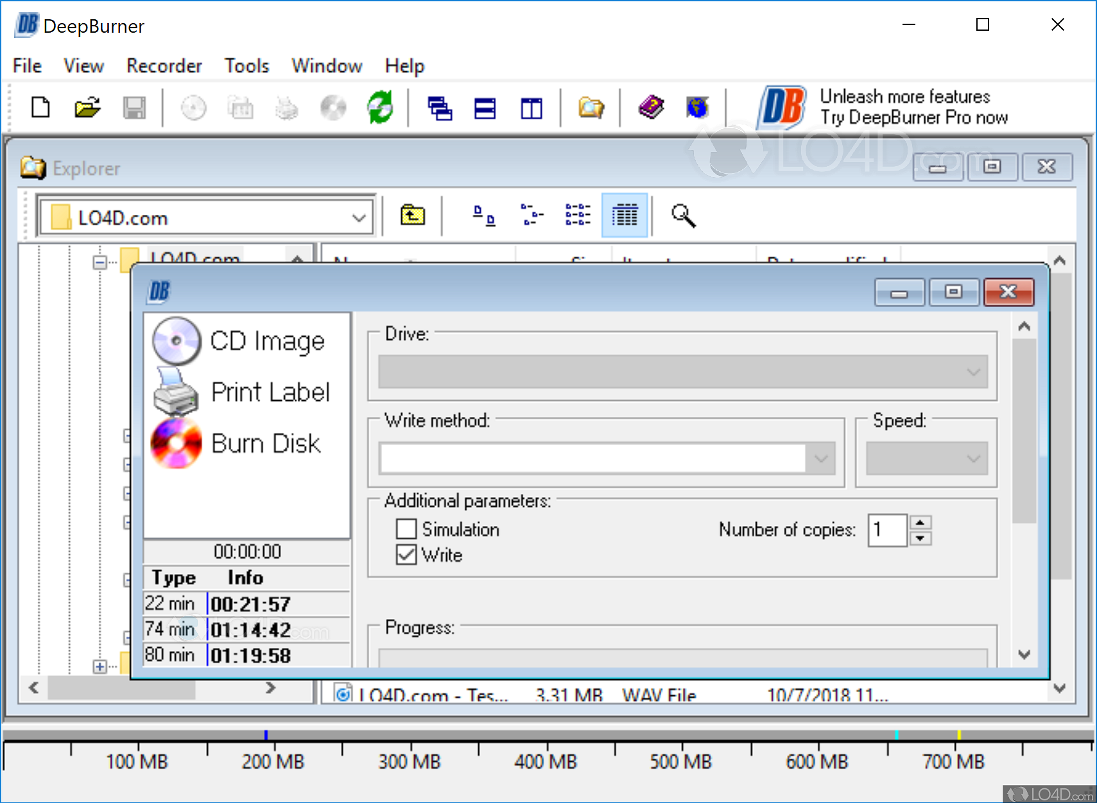Click Try DeepBurner Pro now banner

[x=914, y=117]
